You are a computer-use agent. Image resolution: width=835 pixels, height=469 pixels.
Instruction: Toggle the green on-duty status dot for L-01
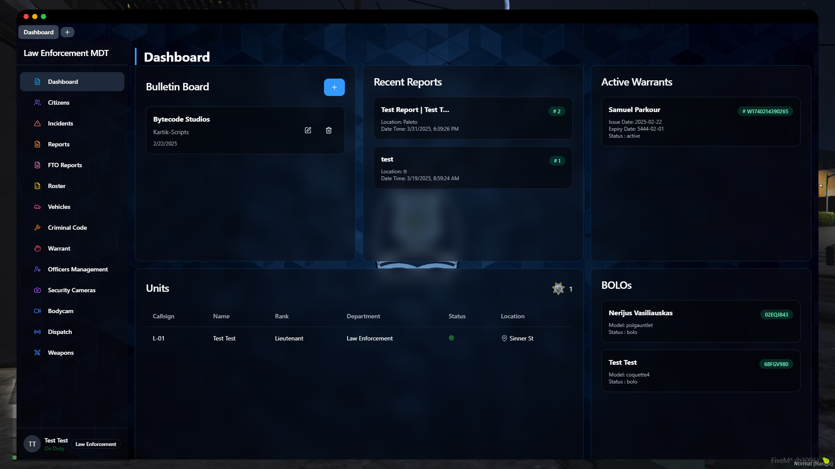451,338
